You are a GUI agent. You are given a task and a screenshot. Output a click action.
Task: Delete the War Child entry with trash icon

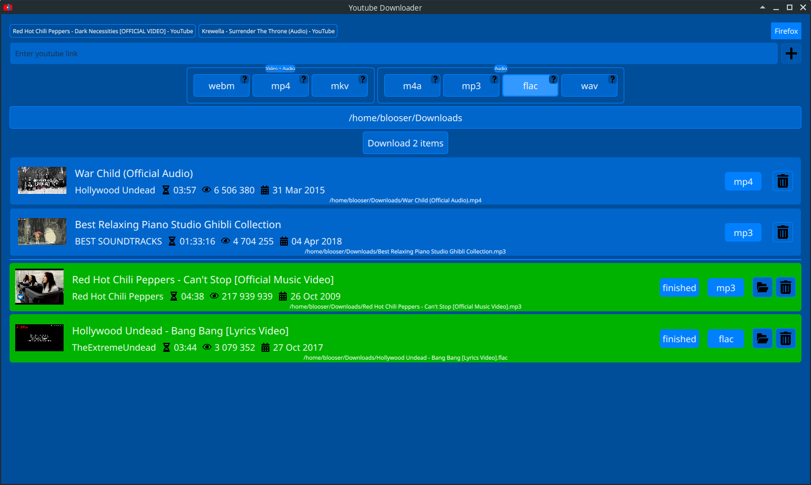pos(782,181)
